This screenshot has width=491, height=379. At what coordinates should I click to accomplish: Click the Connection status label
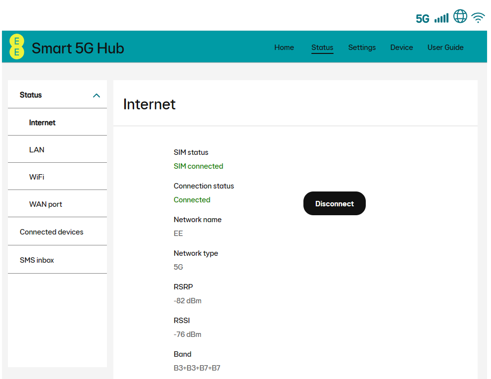pyautogui.click(x=204, y=186)
